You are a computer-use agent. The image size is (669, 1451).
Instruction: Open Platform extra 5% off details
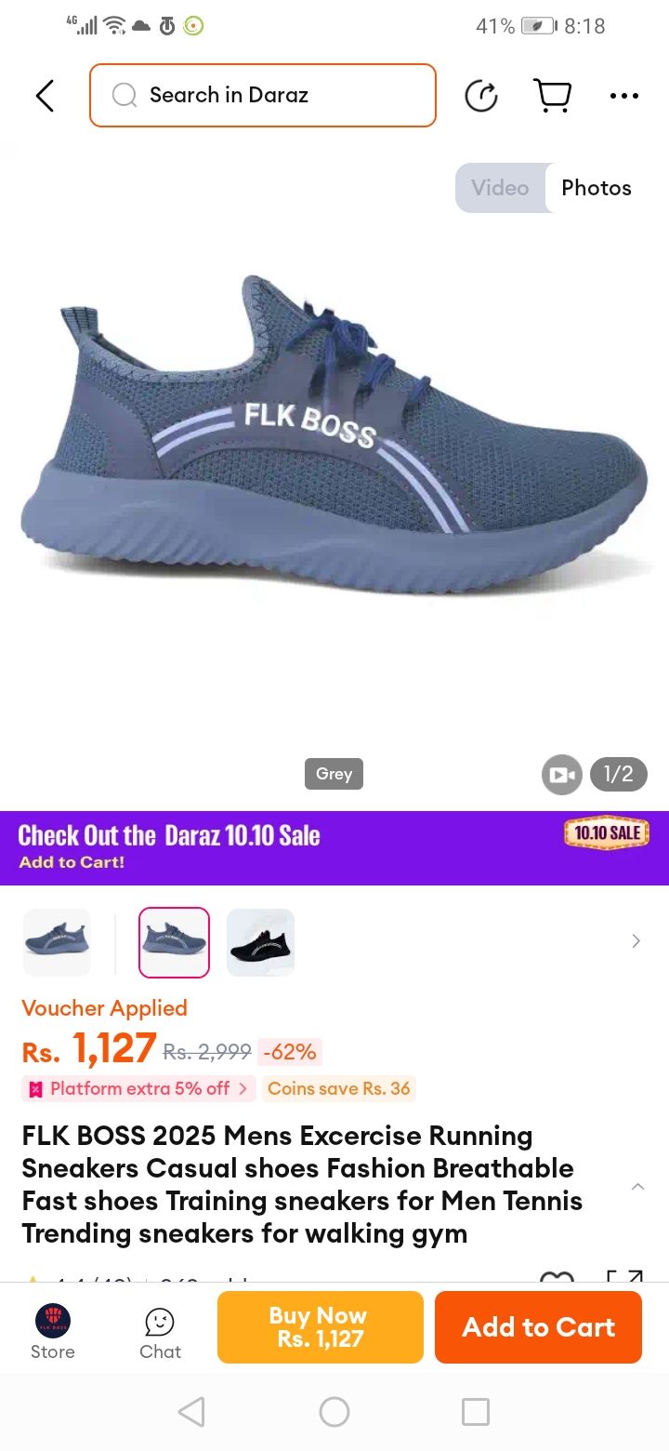tap(139, 1088)
